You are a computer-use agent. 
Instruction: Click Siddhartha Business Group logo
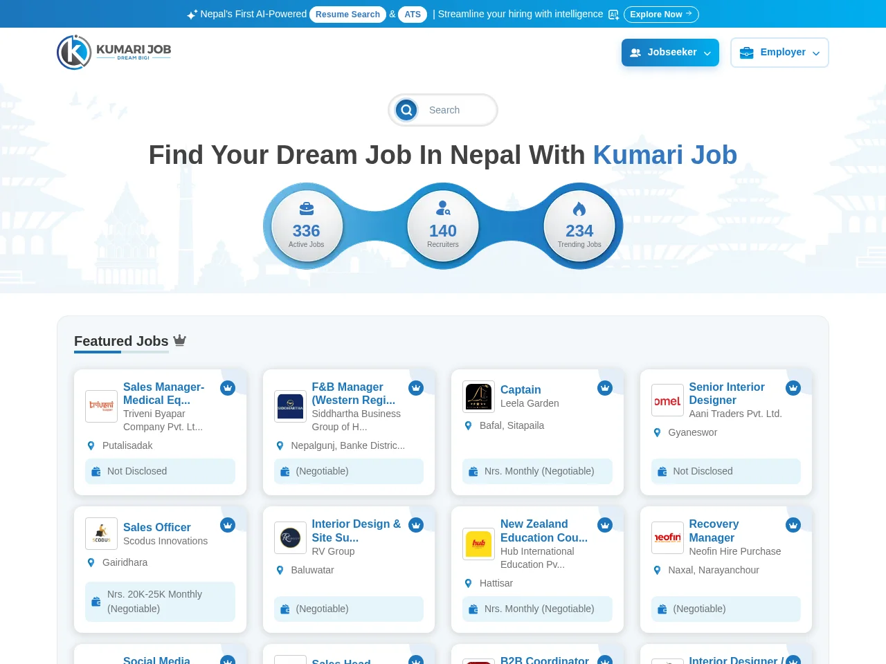tap(290, 406)
